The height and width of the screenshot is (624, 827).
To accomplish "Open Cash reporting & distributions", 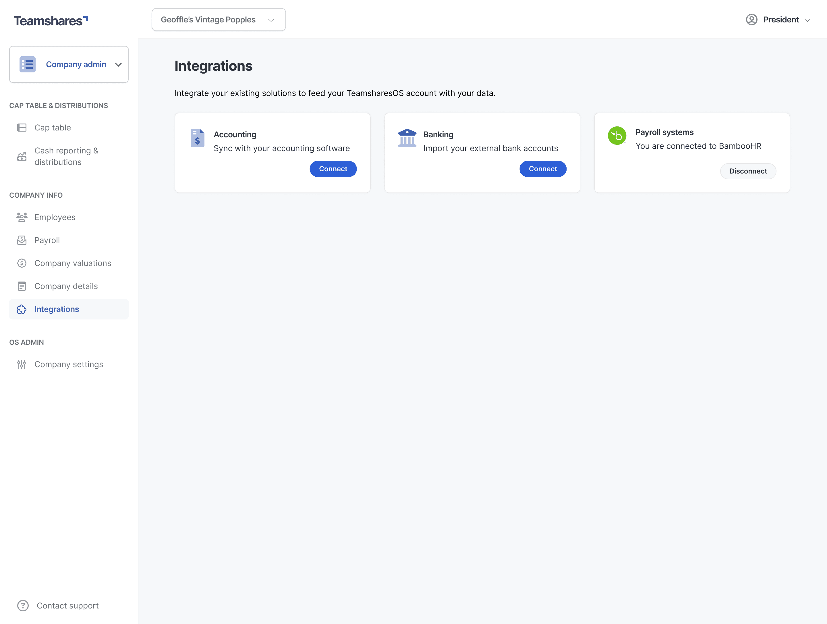I will 66,156.
